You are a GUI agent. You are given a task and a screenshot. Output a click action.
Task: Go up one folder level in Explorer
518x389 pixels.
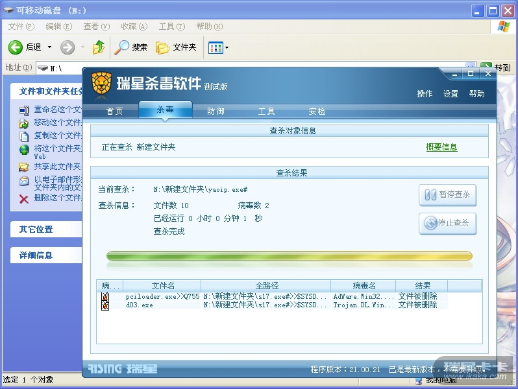tap(99, 47)
